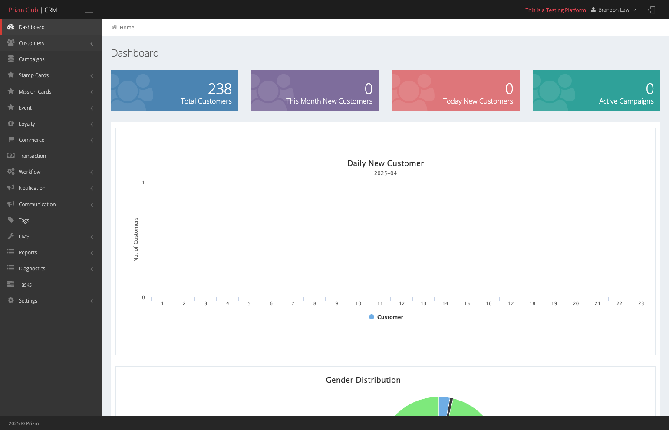Image resolution: width=669 pixels, height=430 pixels.
Task: Expand the Reports submenu chevron
Action: pyautogui.click(x=92, y=253)
